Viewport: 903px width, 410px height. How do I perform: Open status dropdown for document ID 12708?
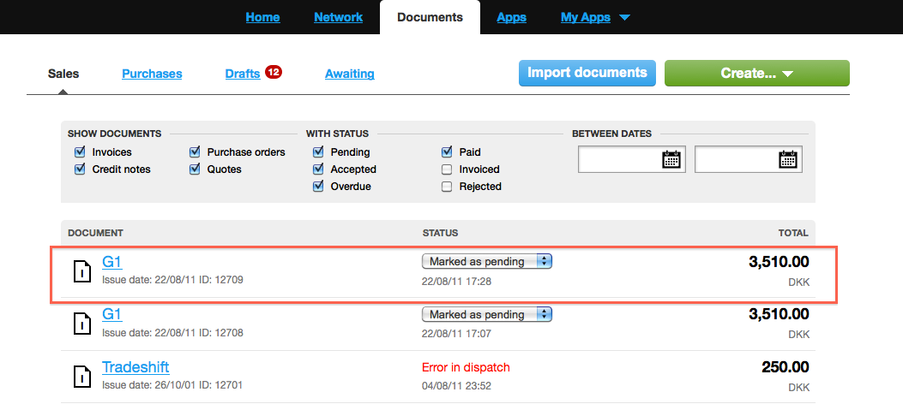[x=486, y=314]
